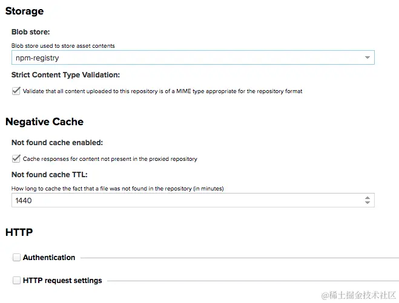Click 'Cache responses for content not present' text
The width and height of the screenshot is (399, 303).
(x=110, y=159)
